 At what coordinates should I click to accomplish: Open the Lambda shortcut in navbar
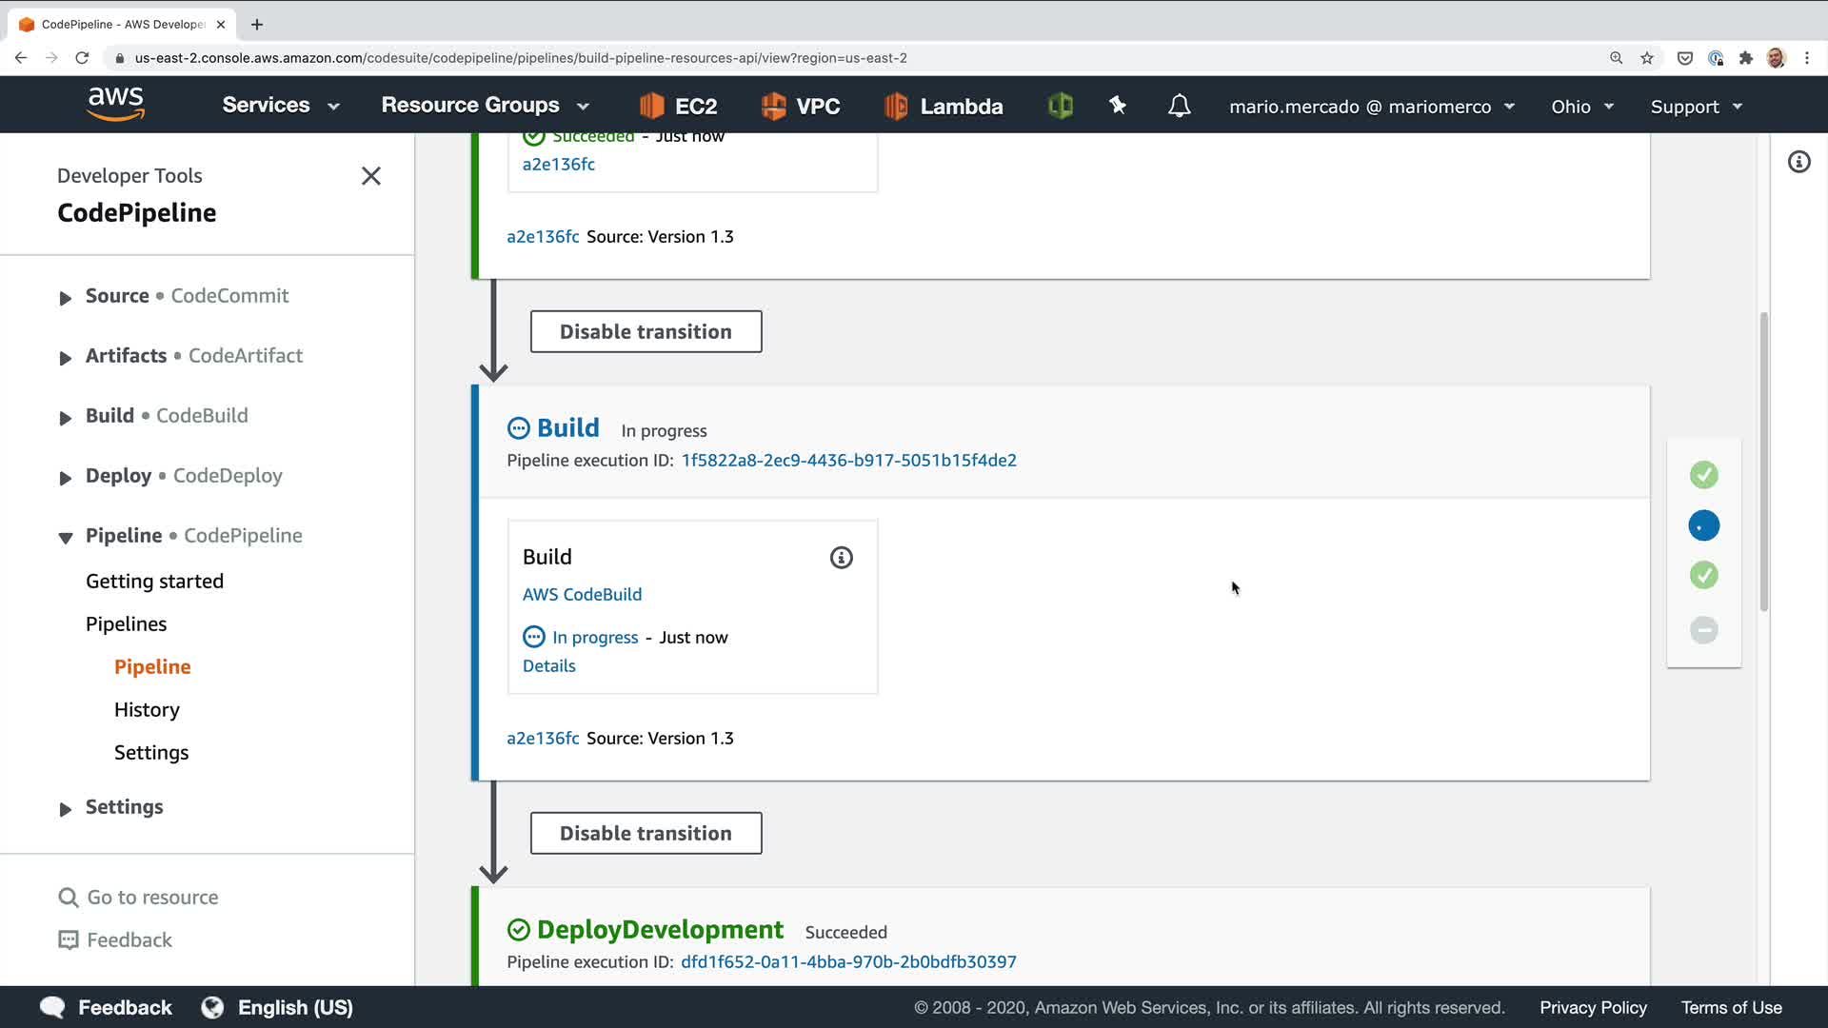click(943, 106)
